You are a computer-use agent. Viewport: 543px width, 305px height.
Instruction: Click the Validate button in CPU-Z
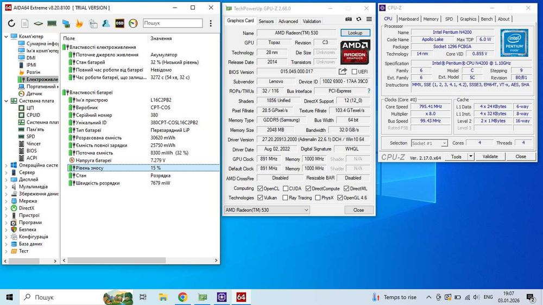pos(490,156)
